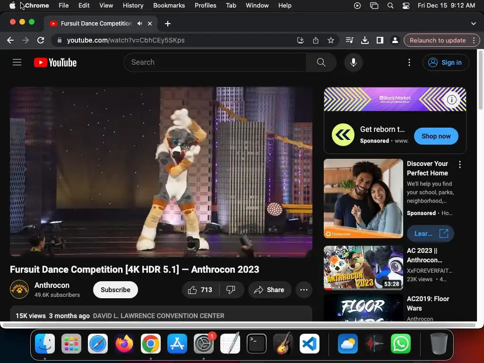Click the Shop now ad button
484x363 pixels.
(x=436, y=136)
